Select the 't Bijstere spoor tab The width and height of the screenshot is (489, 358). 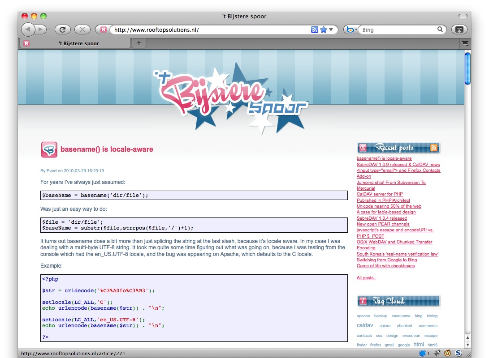click(x=75, y=43)
